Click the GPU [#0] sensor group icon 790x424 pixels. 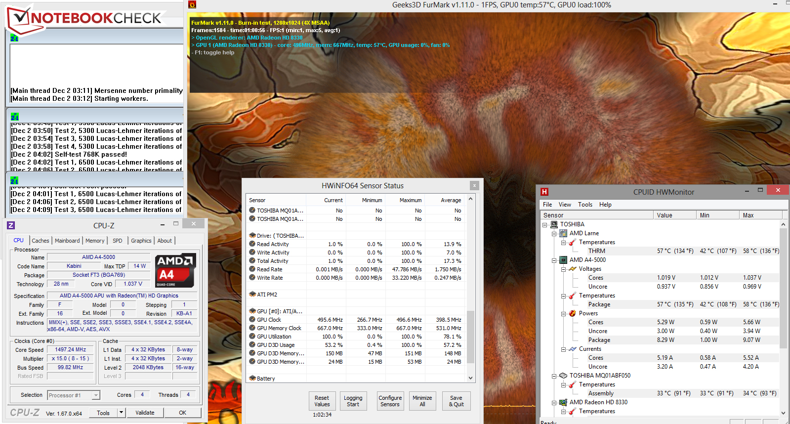[x=252, y=311]
